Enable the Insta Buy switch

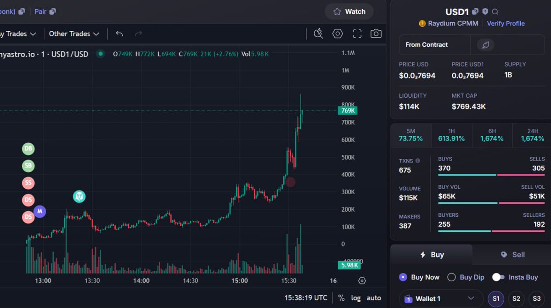tap(498, 277)
